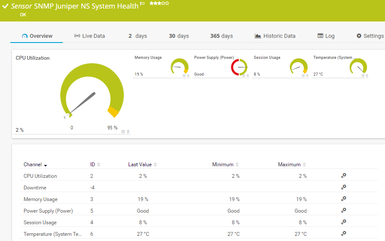385x241 pixels.
Task: Click the priority flag icon beside sensor title
Action: (x=142, y=4)
